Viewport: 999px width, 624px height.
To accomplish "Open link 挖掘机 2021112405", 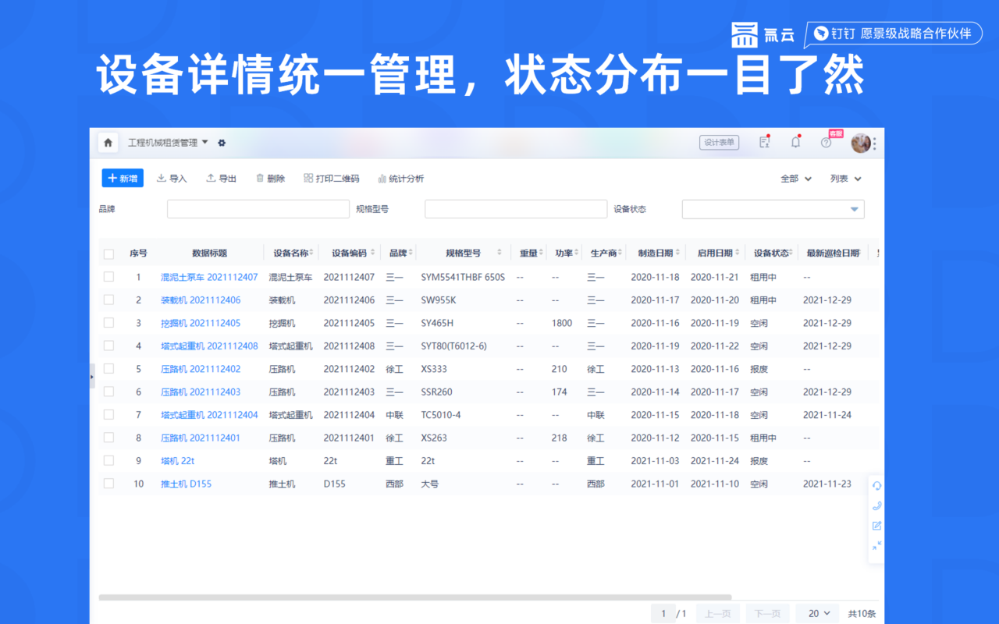I will [x=201, y=323].
